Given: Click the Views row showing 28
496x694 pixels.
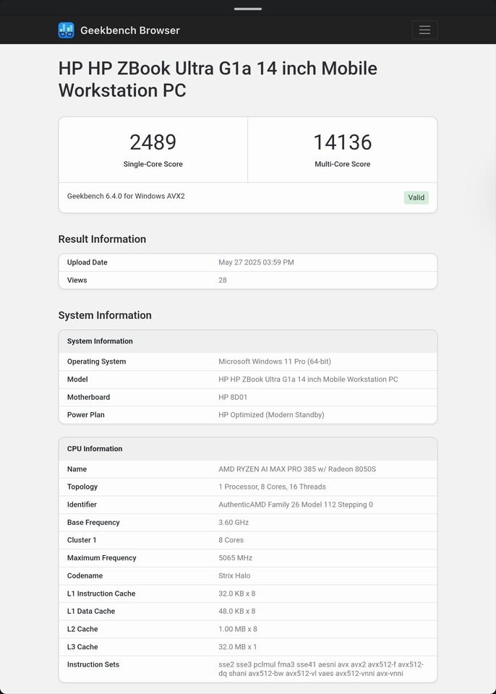Looking at the screenshot, I should pos(248,280).
